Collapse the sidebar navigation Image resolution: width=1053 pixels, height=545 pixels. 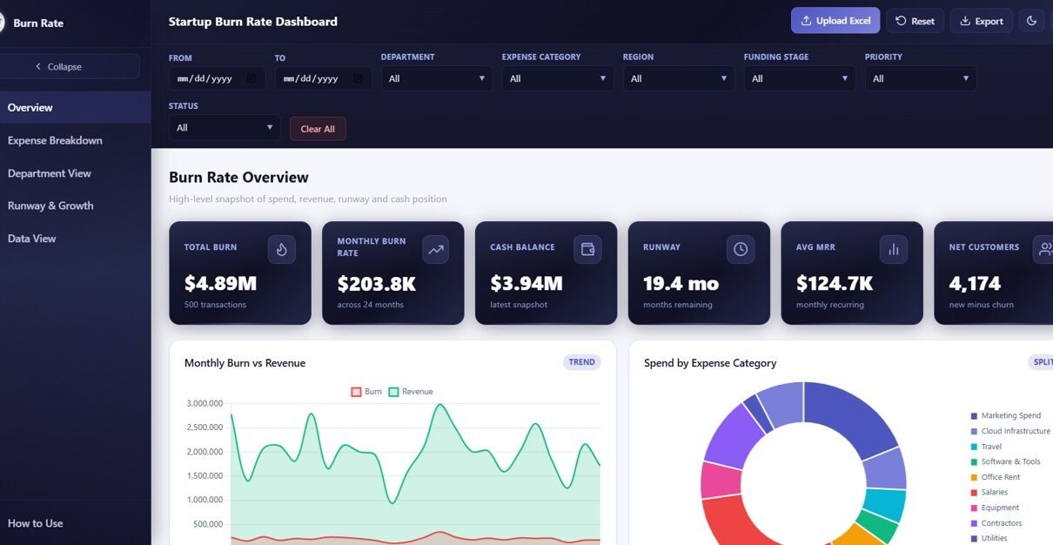pyautogui.click(x=59, y=67)
